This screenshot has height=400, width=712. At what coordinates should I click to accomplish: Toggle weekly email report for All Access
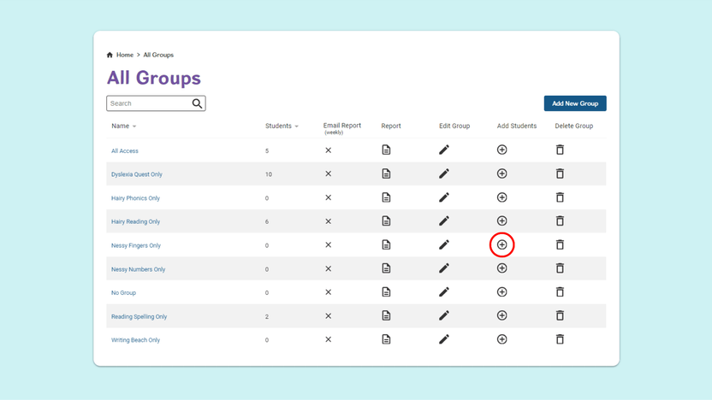(329, 150)
